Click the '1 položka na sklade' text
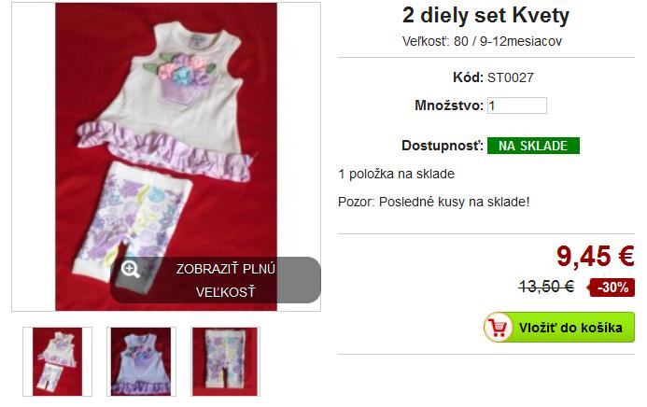This screenshot has width=647, height=407. pyautogui.click(x=396, y=174)
